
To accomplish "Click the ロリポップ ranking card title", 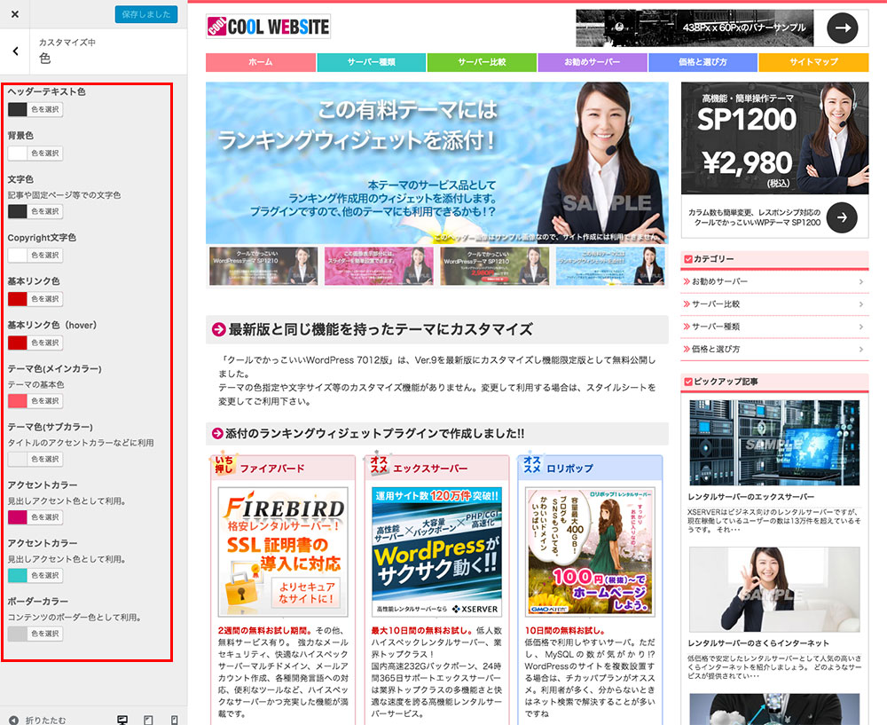I will (570, 469).
